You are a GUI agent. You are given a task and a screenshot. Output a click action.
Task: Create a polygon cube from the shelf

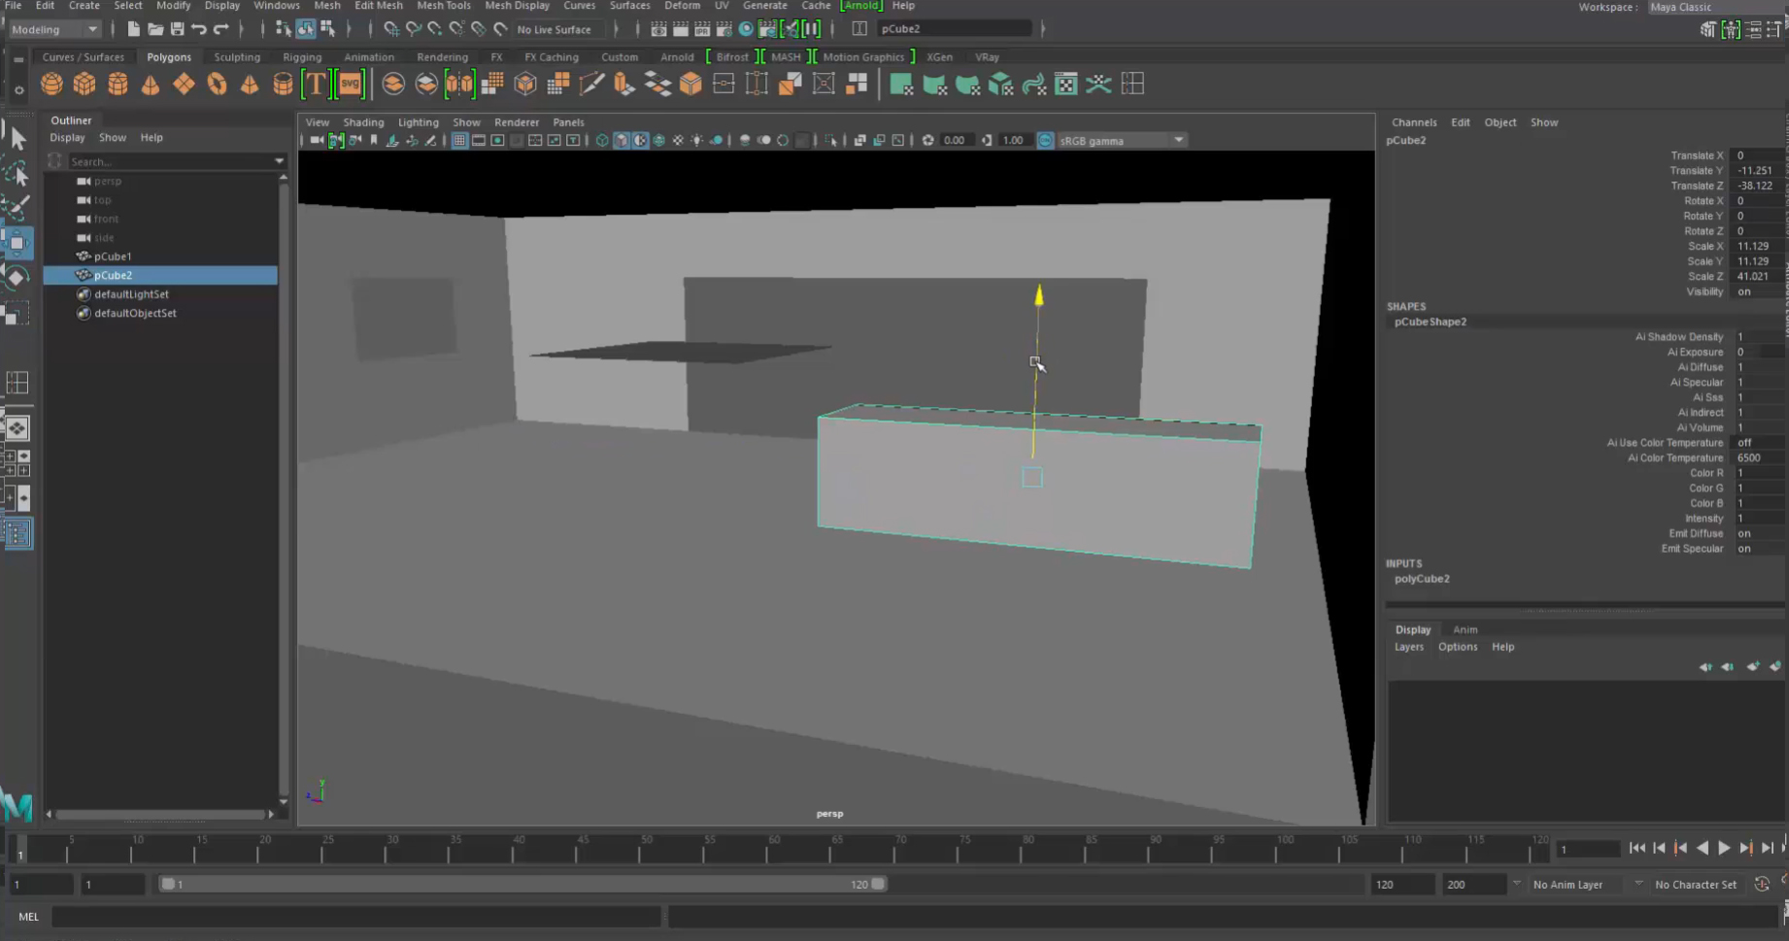pyautogui.click(x=84, y=85)
